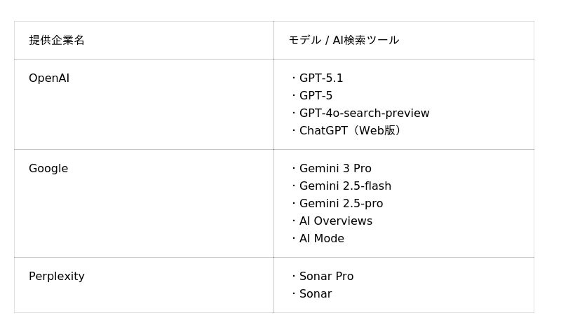This screenshot has height=334, width=561.
Task: Click the Sonar Pro entry
Action: coord(326,277)
